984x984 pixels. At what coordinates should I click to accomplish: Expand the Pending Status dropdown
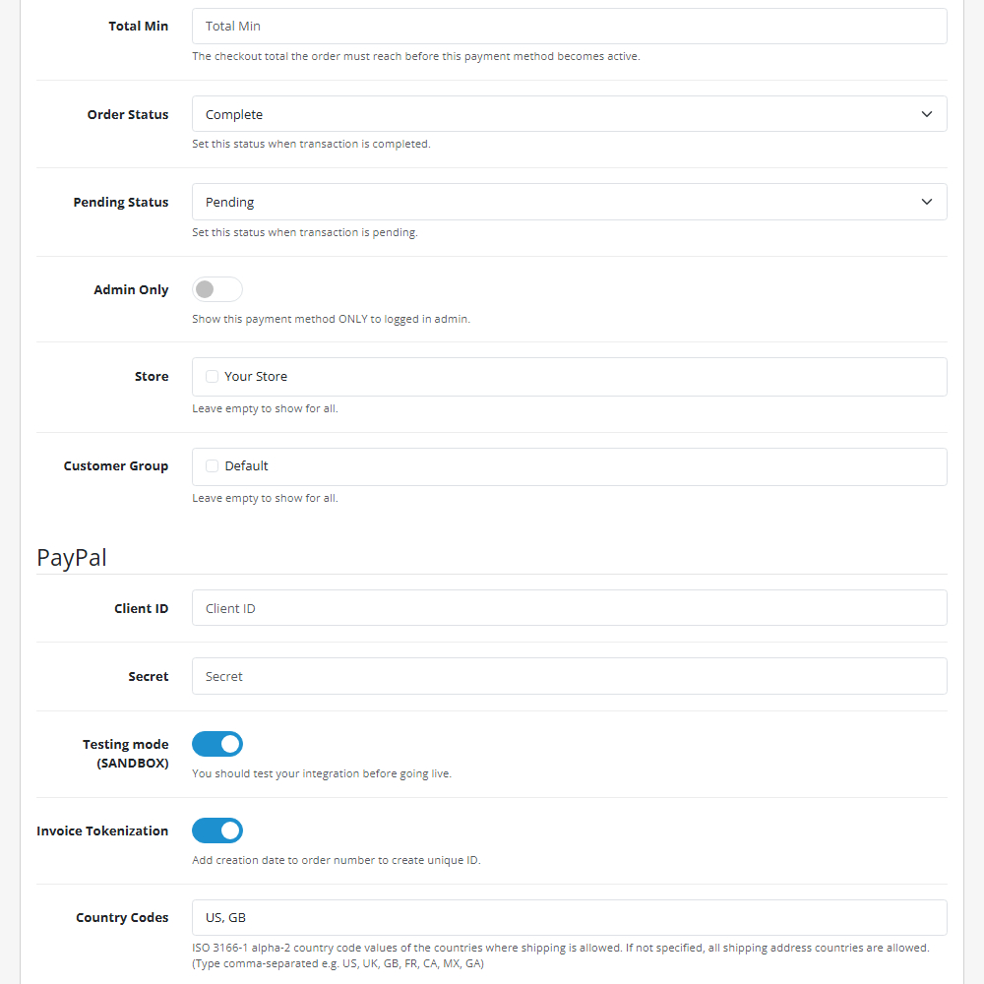[x=569, y=202]
